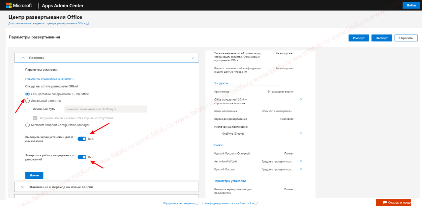Click the Далее button
The height and width of the screenshot is (206, 422).
coord(34,175)
